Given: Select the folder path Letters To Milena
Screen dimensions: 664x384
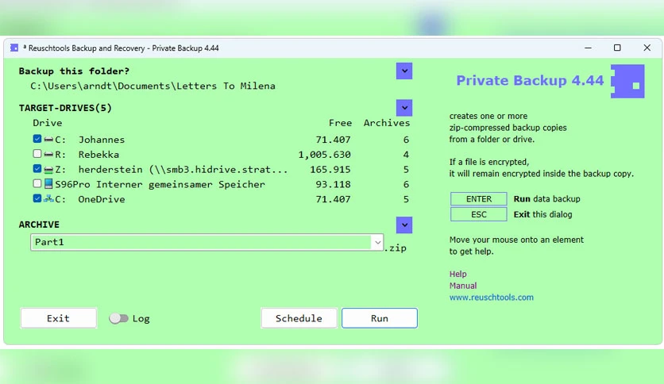Looking at the screenshot, I should pos(152,86).
